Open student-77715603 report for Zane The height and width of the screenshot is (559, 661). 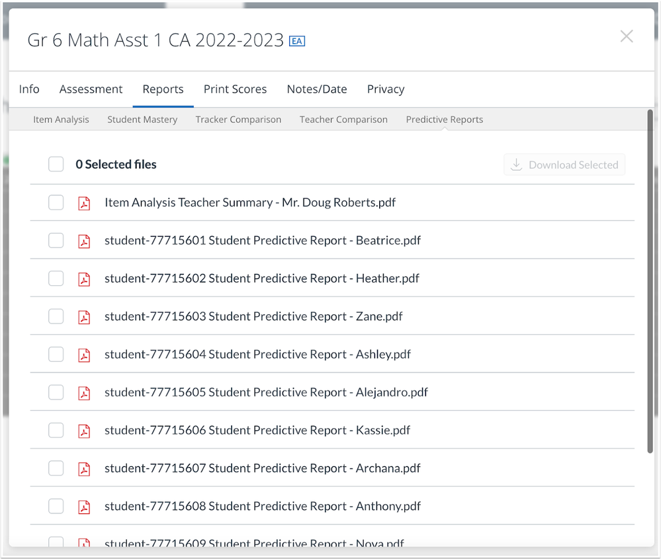(253, 316)
